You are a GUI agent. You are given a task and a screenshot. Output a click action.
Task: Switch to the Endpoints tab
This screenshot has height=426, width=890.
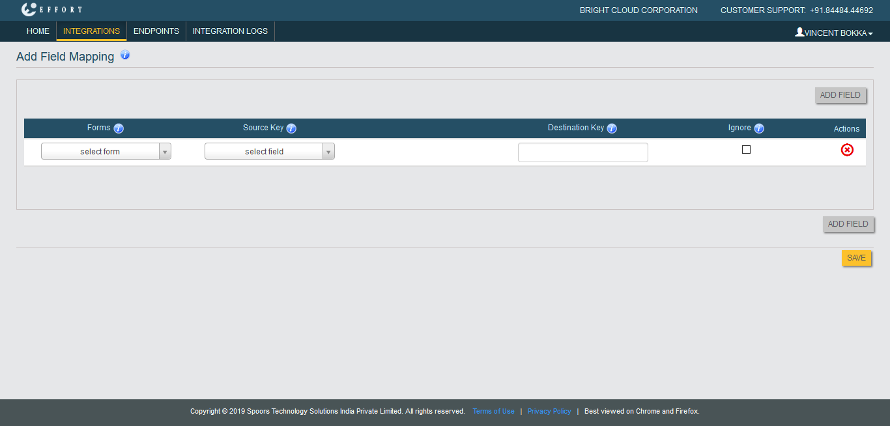coord(156,31)
